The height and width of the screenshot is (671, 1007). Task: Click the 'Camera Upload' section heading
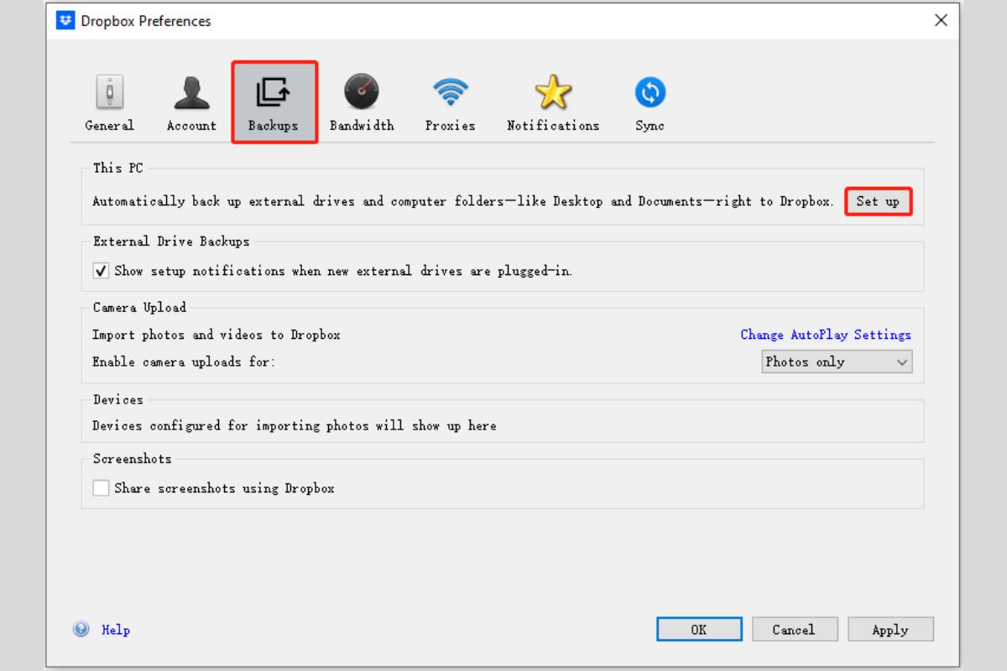point(139,307)
